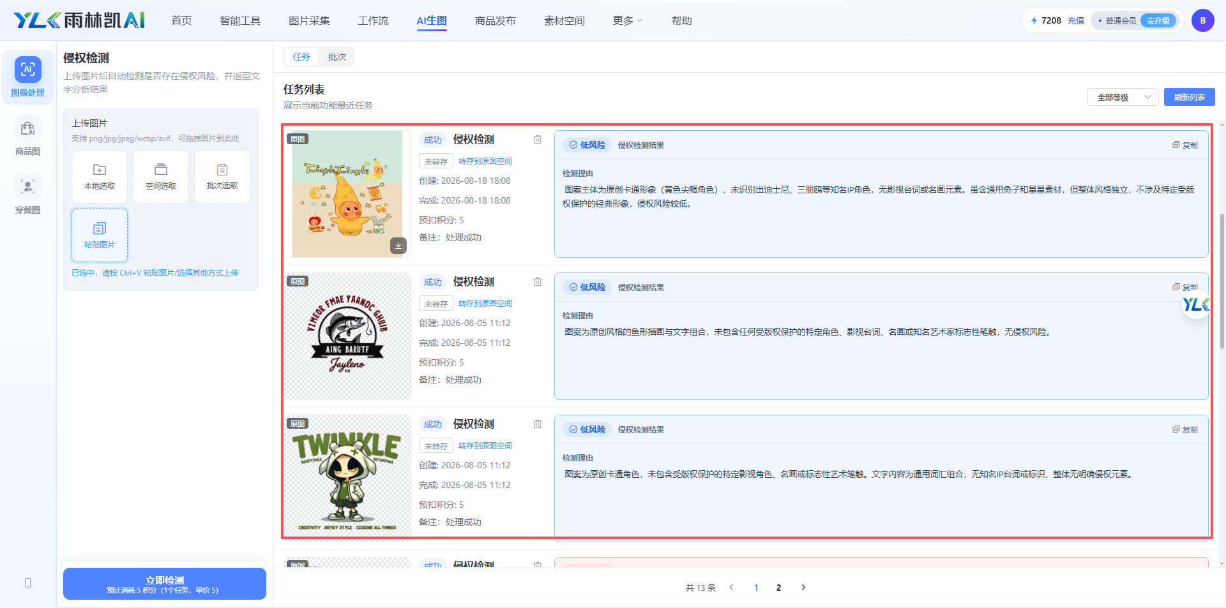
Task: Delete the fish logo task
Action: [538, 282]
